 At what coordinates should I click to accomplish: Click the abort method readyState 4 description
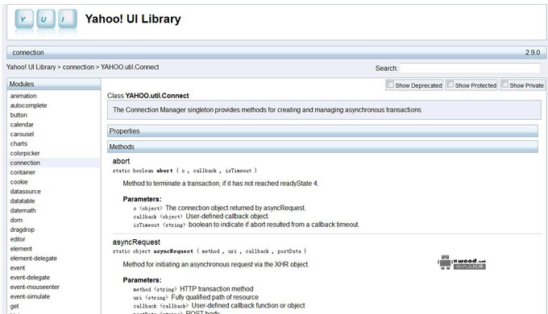click(x=221, y=184)
